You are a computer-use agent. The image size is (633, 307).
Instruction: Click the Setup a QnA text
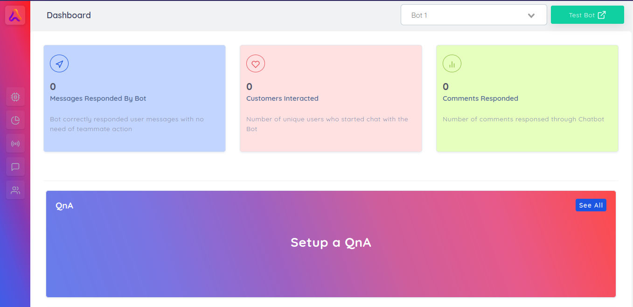coord(331,243)
